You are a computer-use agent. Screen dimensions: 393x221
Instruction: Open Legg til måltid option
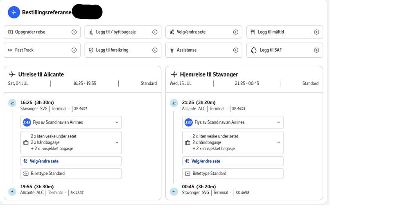coord(285,32)
